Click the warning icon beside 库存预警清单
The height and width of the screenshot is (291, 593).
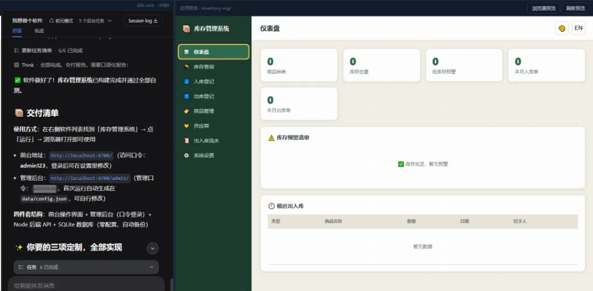click(271, 138)
